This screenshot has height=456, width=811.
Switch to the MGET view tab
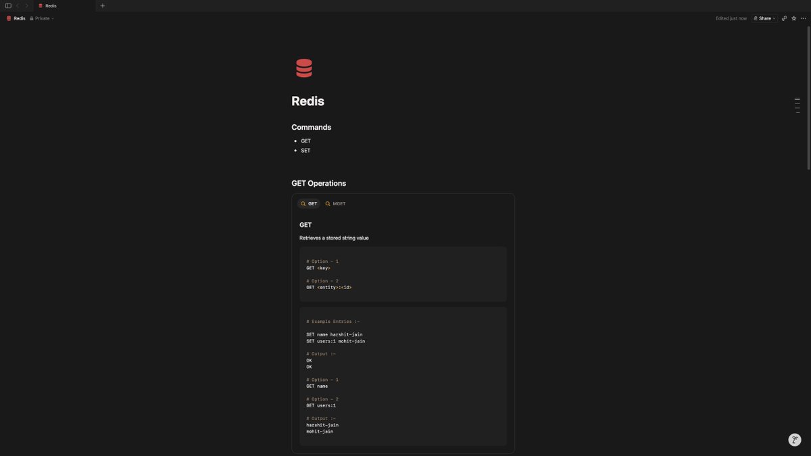click(x=335, y=203)
